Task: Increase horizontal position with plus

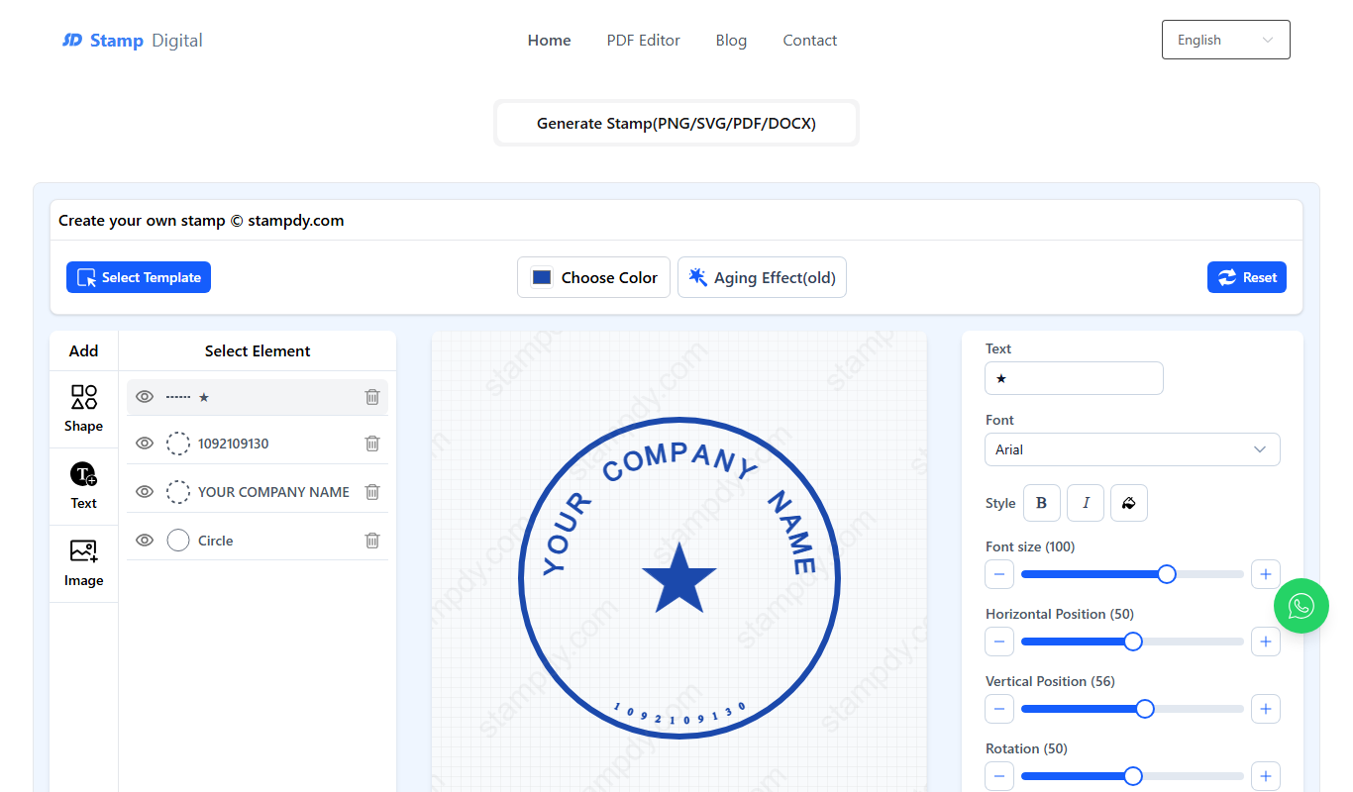Action: point(1266,642)
